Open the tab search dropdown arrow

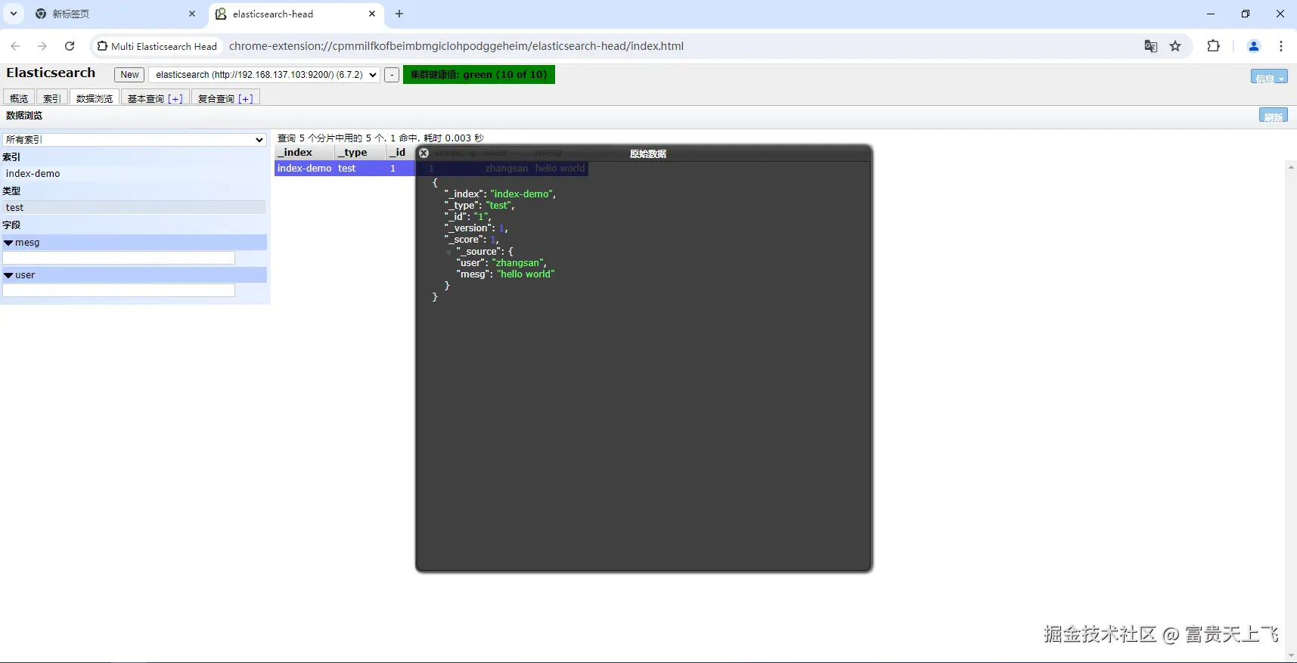click(14, 14)
